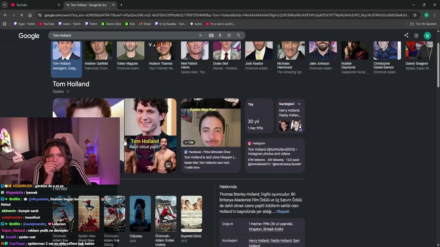The width and height of the screenshot is (440, 247).
Task: Select the Robbie Daymond cast card
Action: pos(355,58)
